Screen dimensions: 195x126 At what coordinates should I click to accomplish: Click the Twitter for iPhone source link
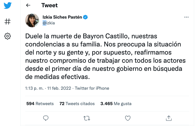click(x=92, y=88)
